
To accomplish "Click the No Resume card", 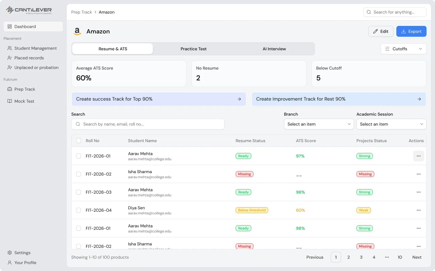I will (249, 74).
